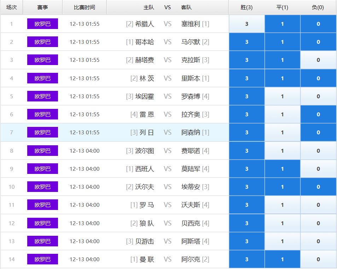The width and height of the screenshot is (337, 269).
Task: Click the 赛事 column header
Action: click(x=42, y=7)
